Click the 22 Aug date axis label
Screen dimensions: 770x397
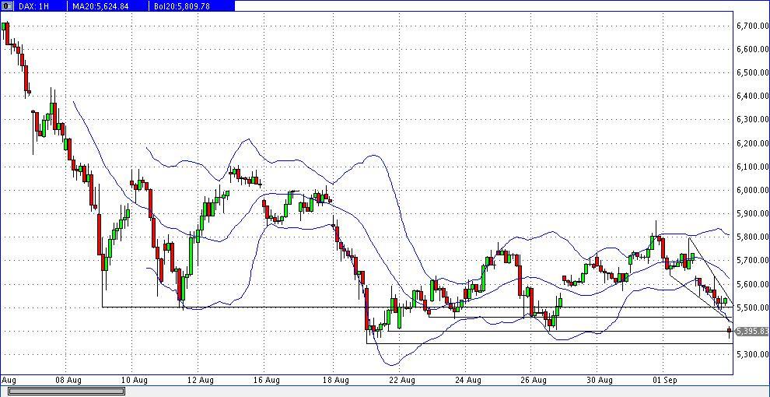403,380
